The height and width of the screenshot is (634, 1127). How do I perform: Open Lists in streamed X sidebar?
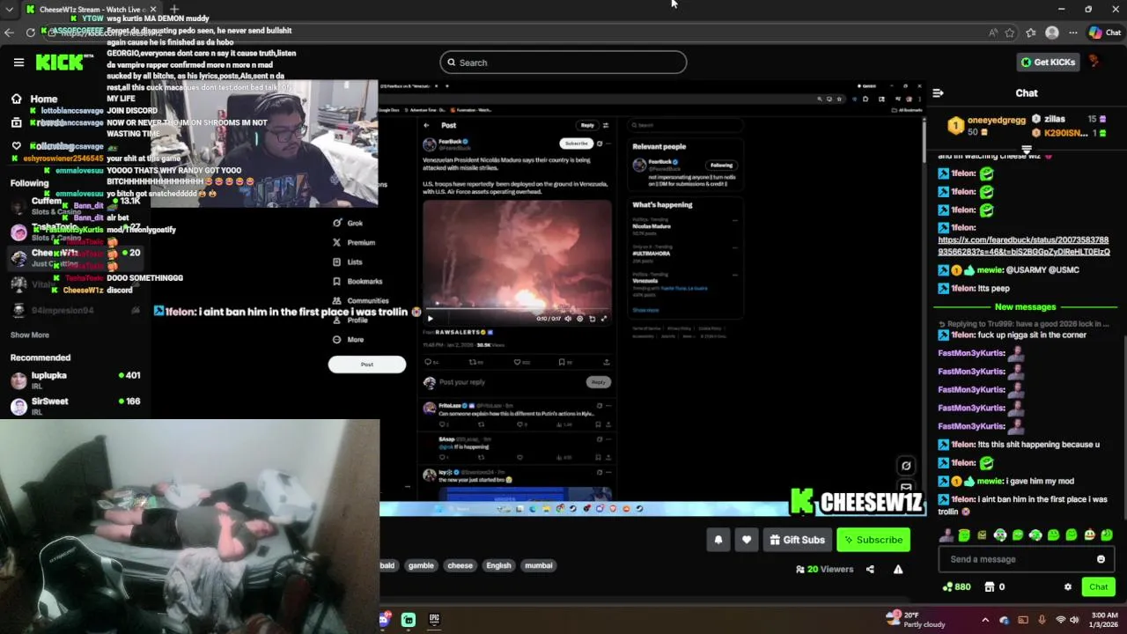pyautogui.click(x=348, y=262)
